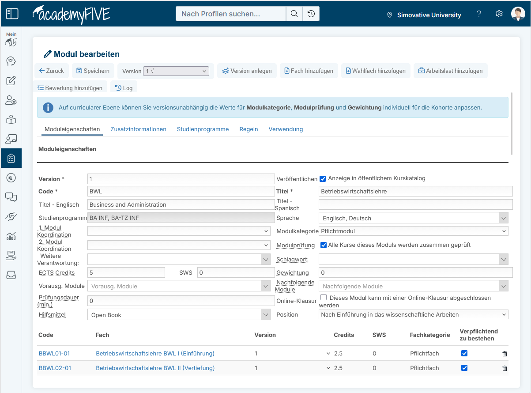
Task: Open the course book icon in the sidebar
Action: (11, 120)
